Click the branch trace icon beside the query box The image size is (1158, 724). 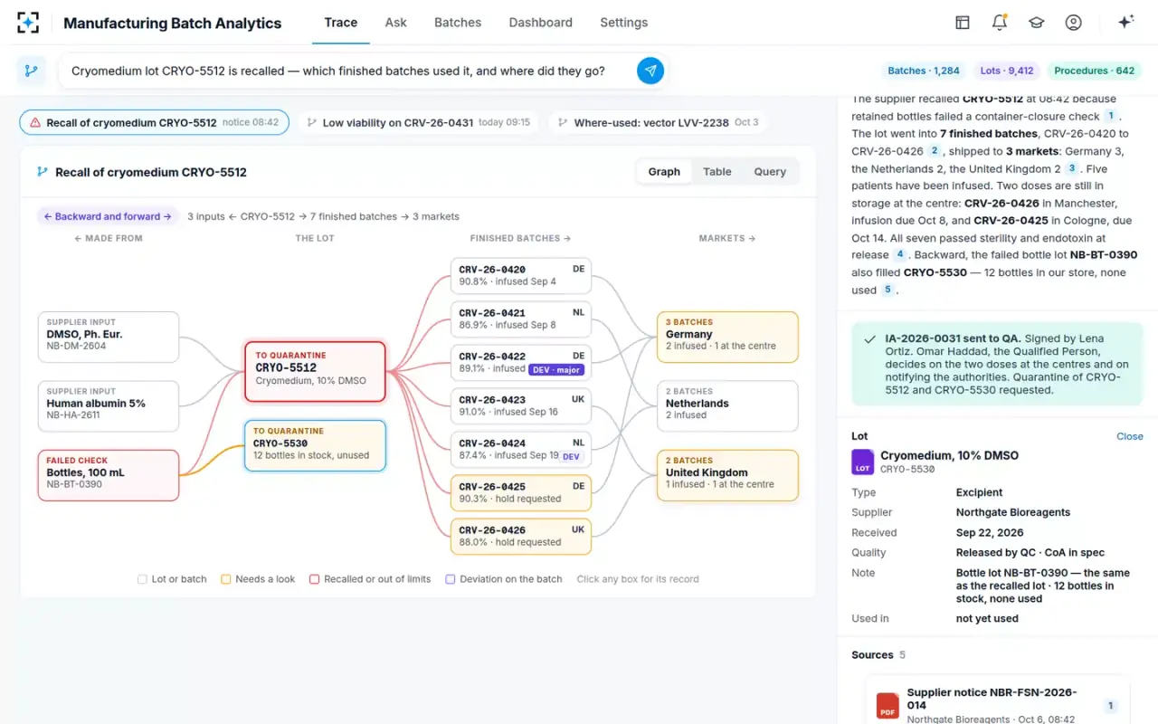(x=32, y=71)
